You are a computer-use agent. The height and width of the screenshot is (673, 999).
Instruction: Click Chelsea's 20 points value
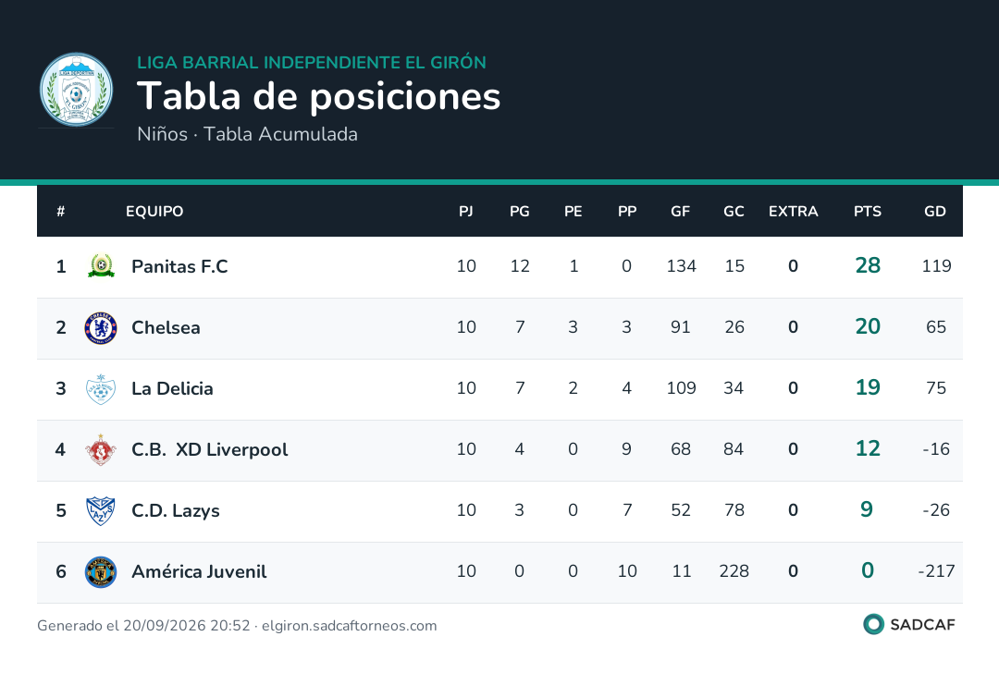coord(867,326)
